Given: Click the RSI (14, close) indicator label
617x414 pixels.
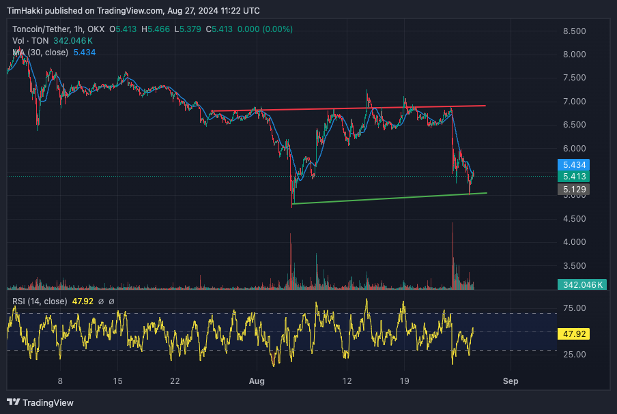Looking at the screenshot, I should click(x=39, y=301).
